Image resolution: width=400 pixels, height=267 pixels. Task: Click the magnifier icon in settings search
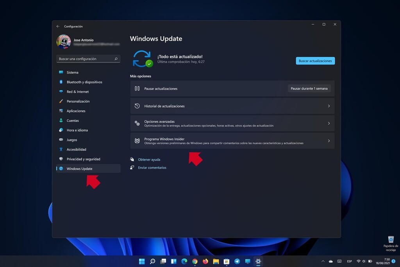[x=116, y=59]
